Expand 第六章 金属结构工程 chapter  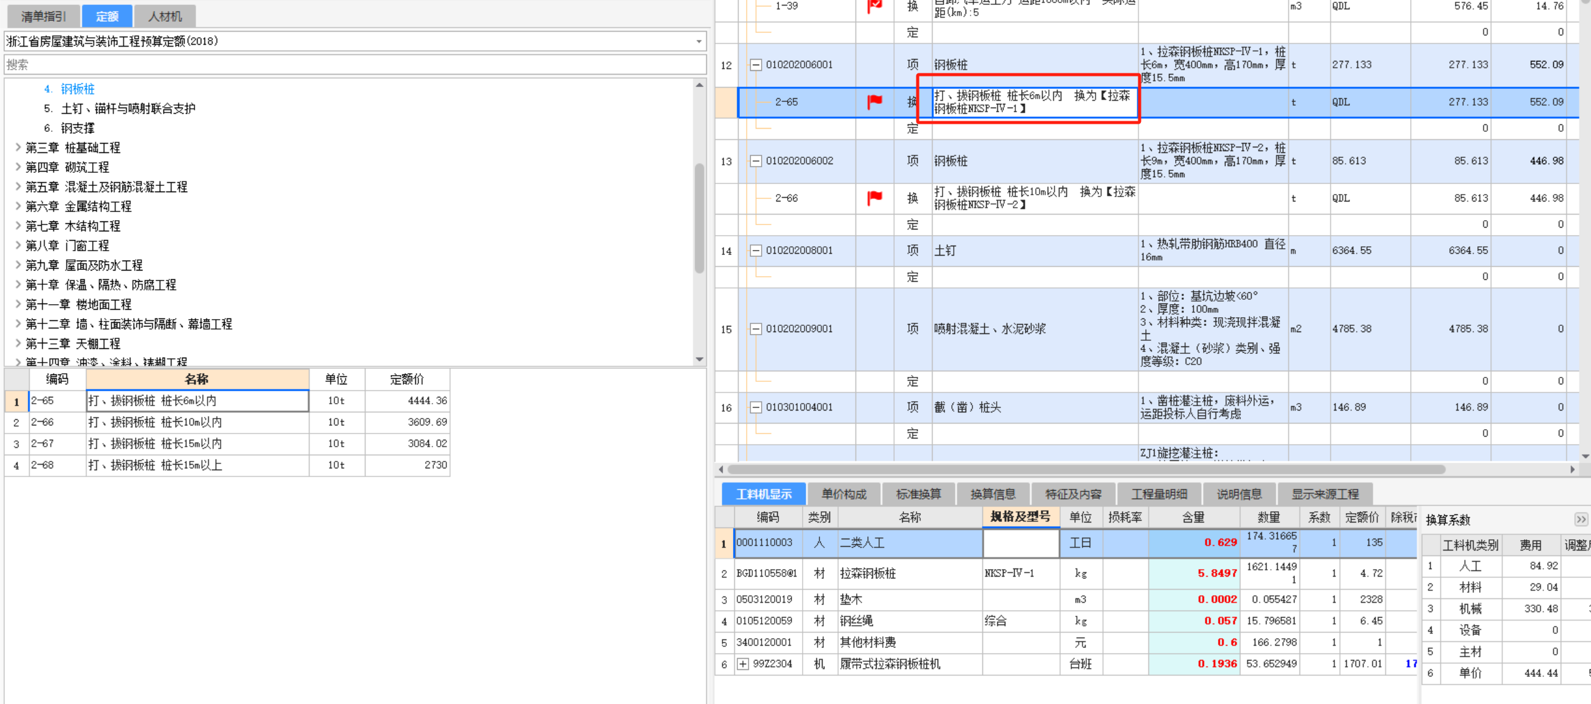(x=18, y=206)
